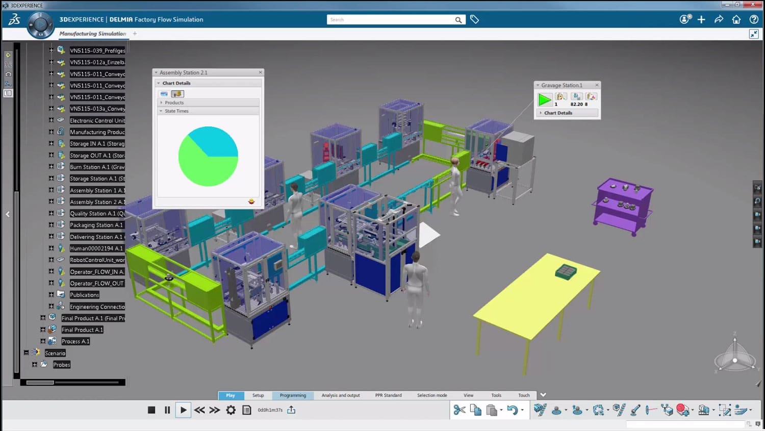This screenshot has width=765, height=431.
Task: Open simulation settings gear icon
Action: [x=231, y=410]
